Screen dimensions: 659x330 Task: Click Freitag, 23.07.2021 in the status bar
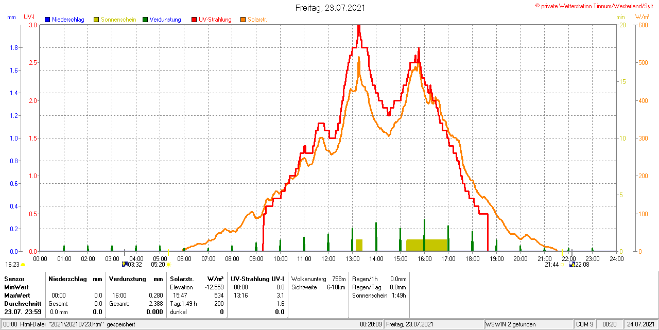tap(410, 324)
